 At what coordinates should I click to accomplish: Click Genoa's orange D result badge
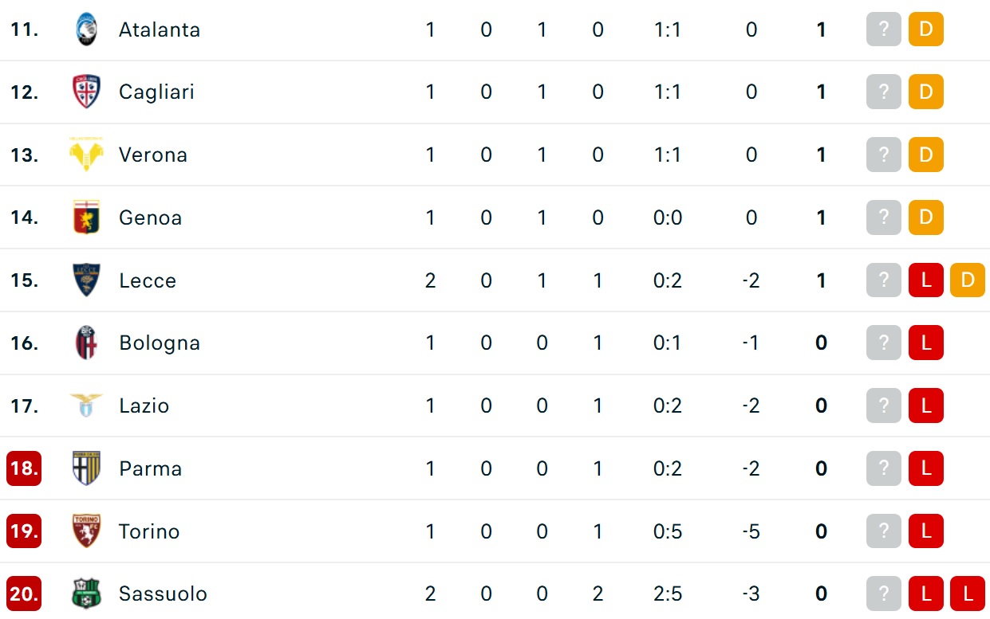tap(926, 217)
